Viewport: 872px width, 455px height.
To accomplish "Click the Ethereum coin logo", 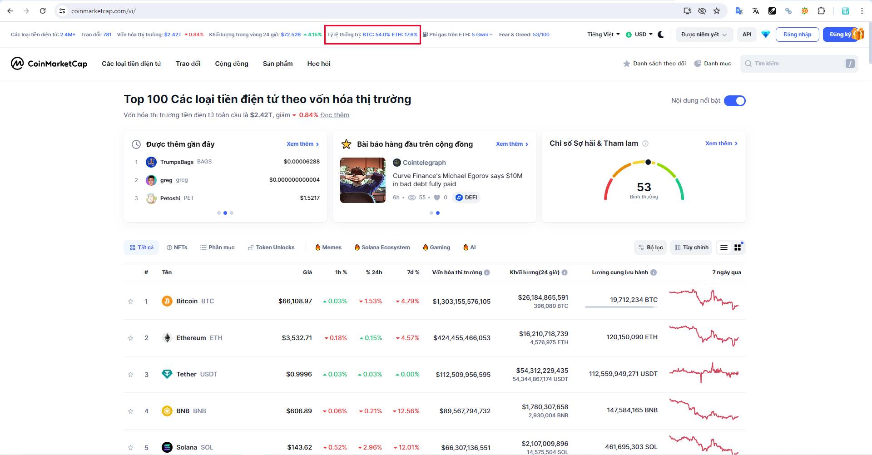I will pyautogui.click(x=167, y=338).
